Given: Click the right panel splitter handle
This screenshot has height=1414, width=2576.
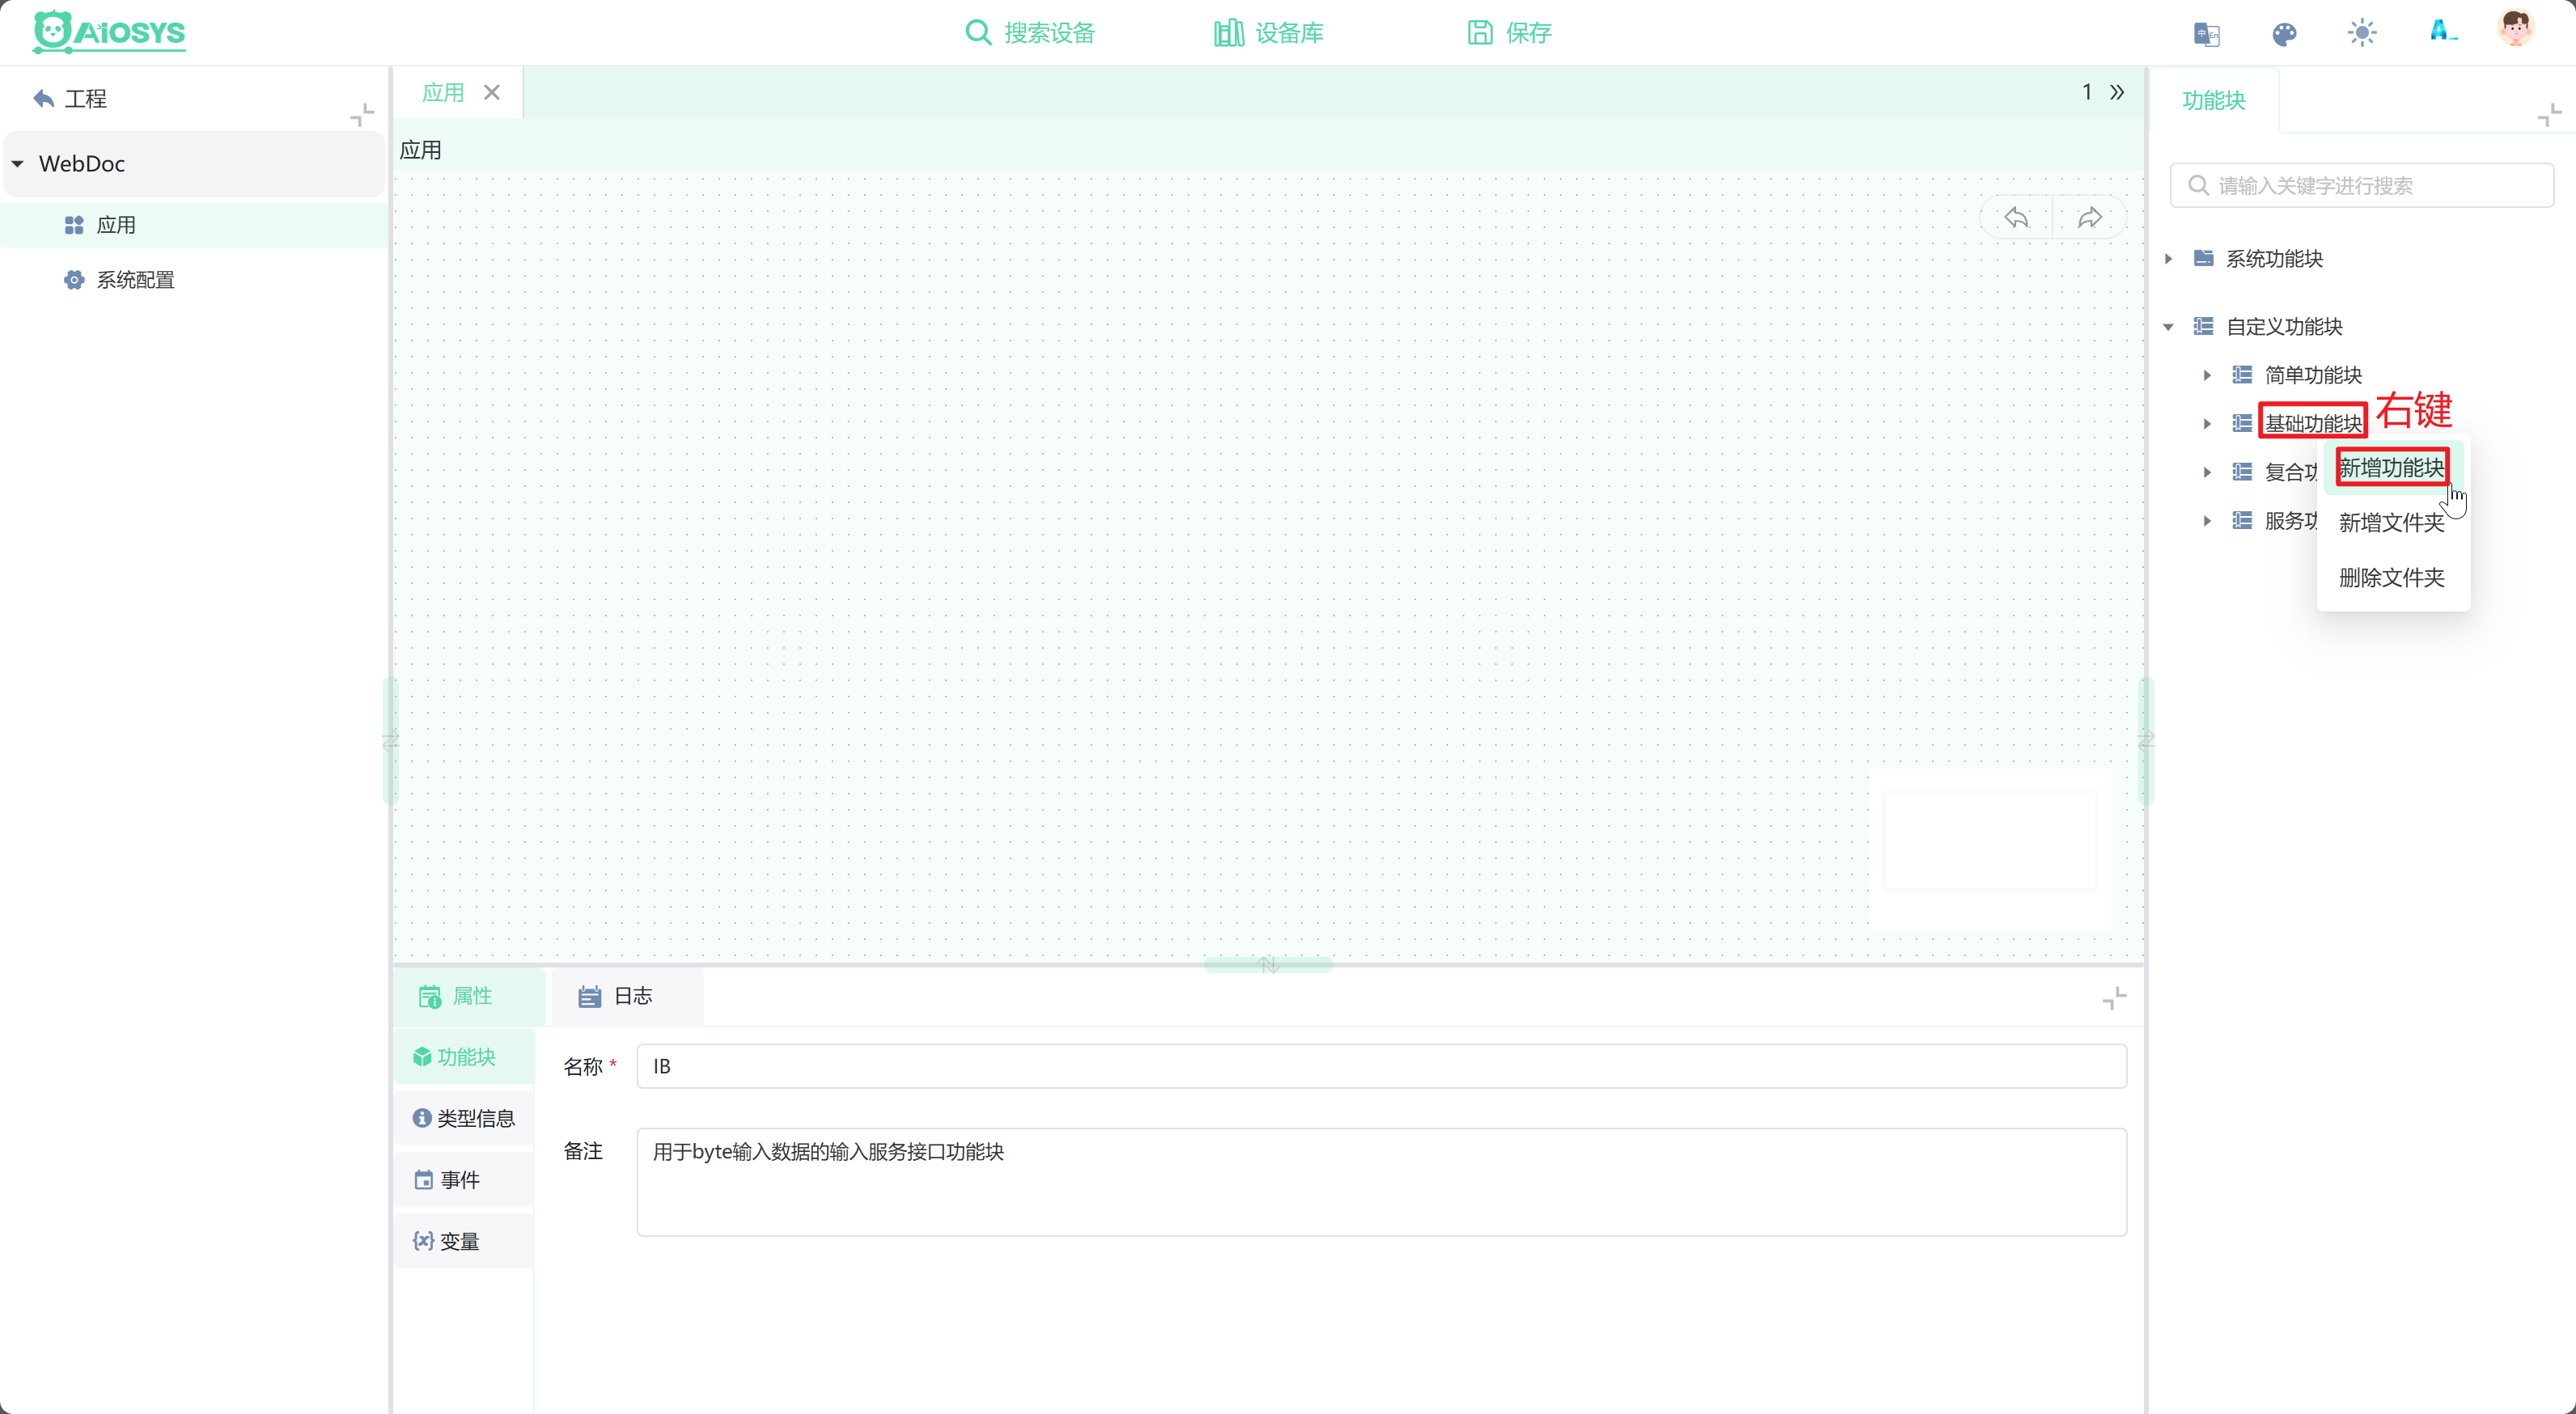Looking at the screenshot, I should tap(2146, 741).
